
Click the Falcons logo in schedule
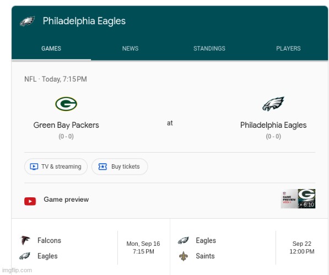(x=25, y=240)
